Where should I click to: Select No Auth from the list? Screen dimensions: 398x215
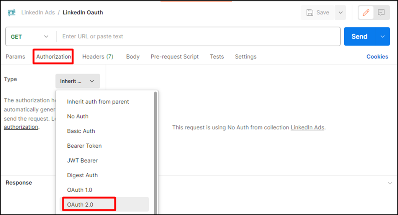[x=104, y=116]
